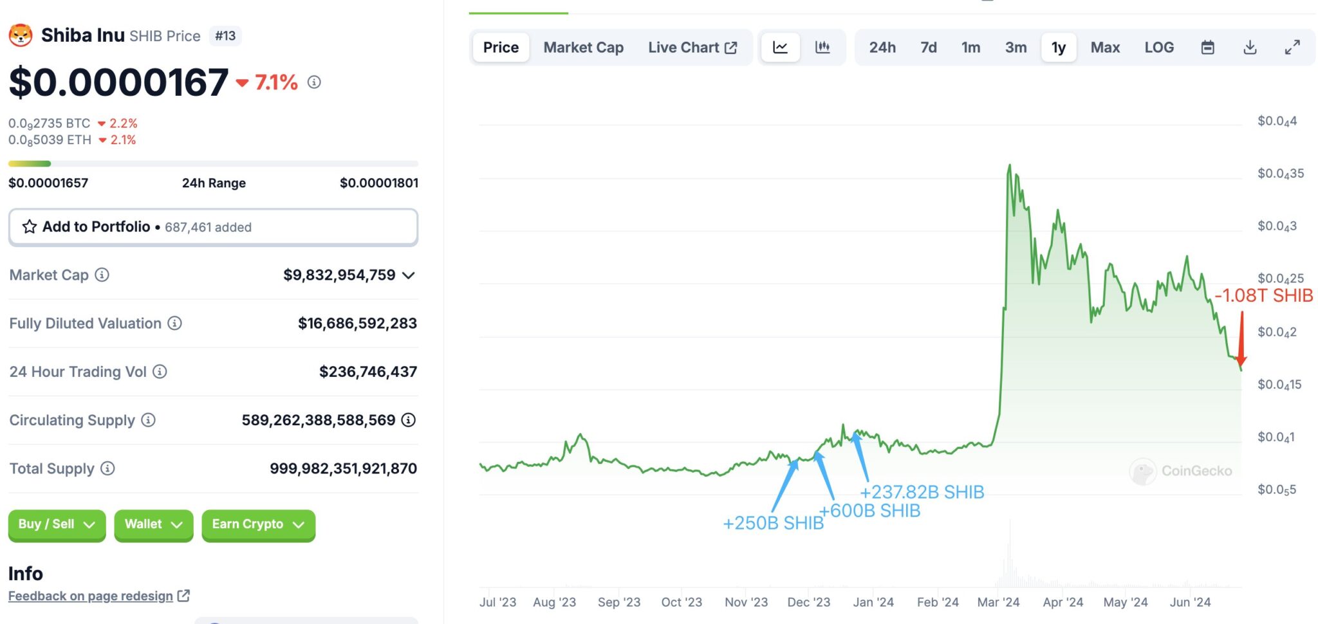Open the calendar date range picker
The image size is (1318, 624).
point(1207,48)
